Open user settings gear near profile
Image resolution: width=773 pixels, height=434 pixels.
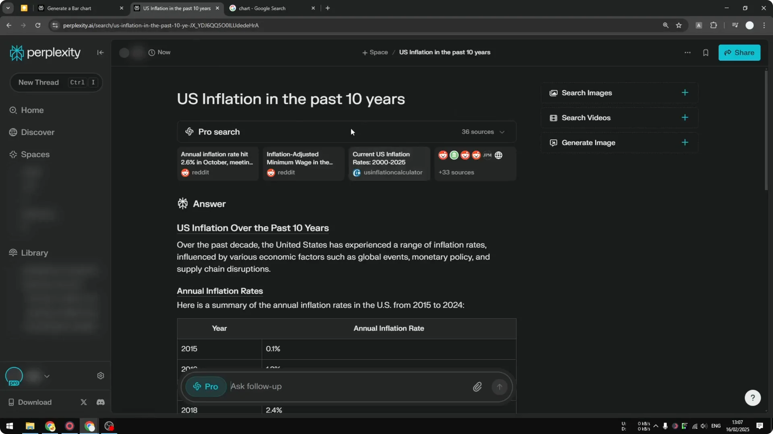coord(100,375)
